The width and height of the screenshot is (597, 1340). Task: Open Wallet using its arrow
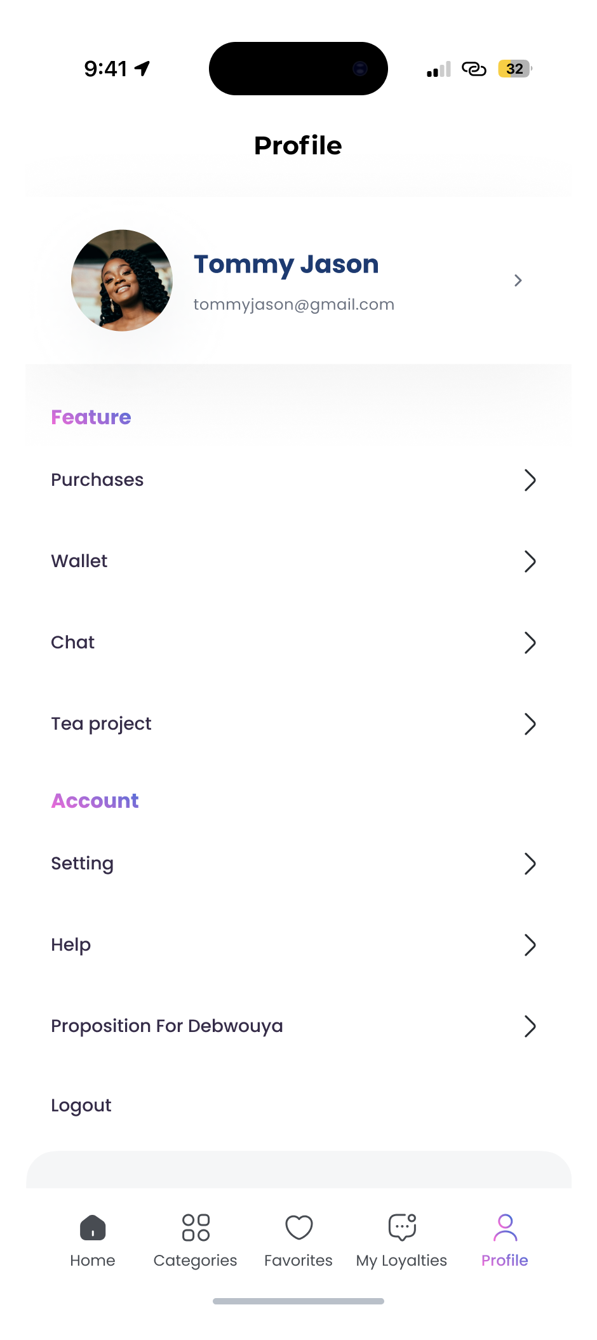(530, 561)
